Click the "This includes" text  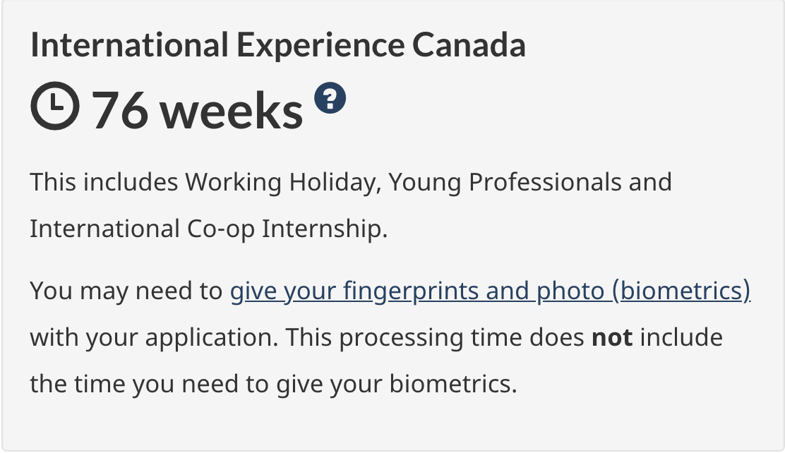tap(104, 182)
